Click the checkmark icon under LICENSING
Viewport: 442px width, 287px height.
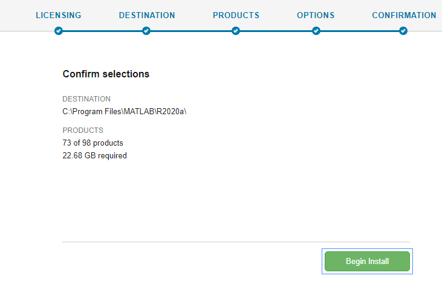[x=58, y=31]
